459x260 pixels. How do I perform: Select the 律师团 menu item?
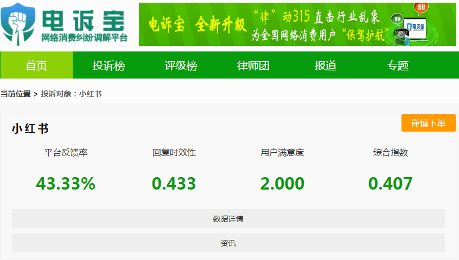coord(253,65)
